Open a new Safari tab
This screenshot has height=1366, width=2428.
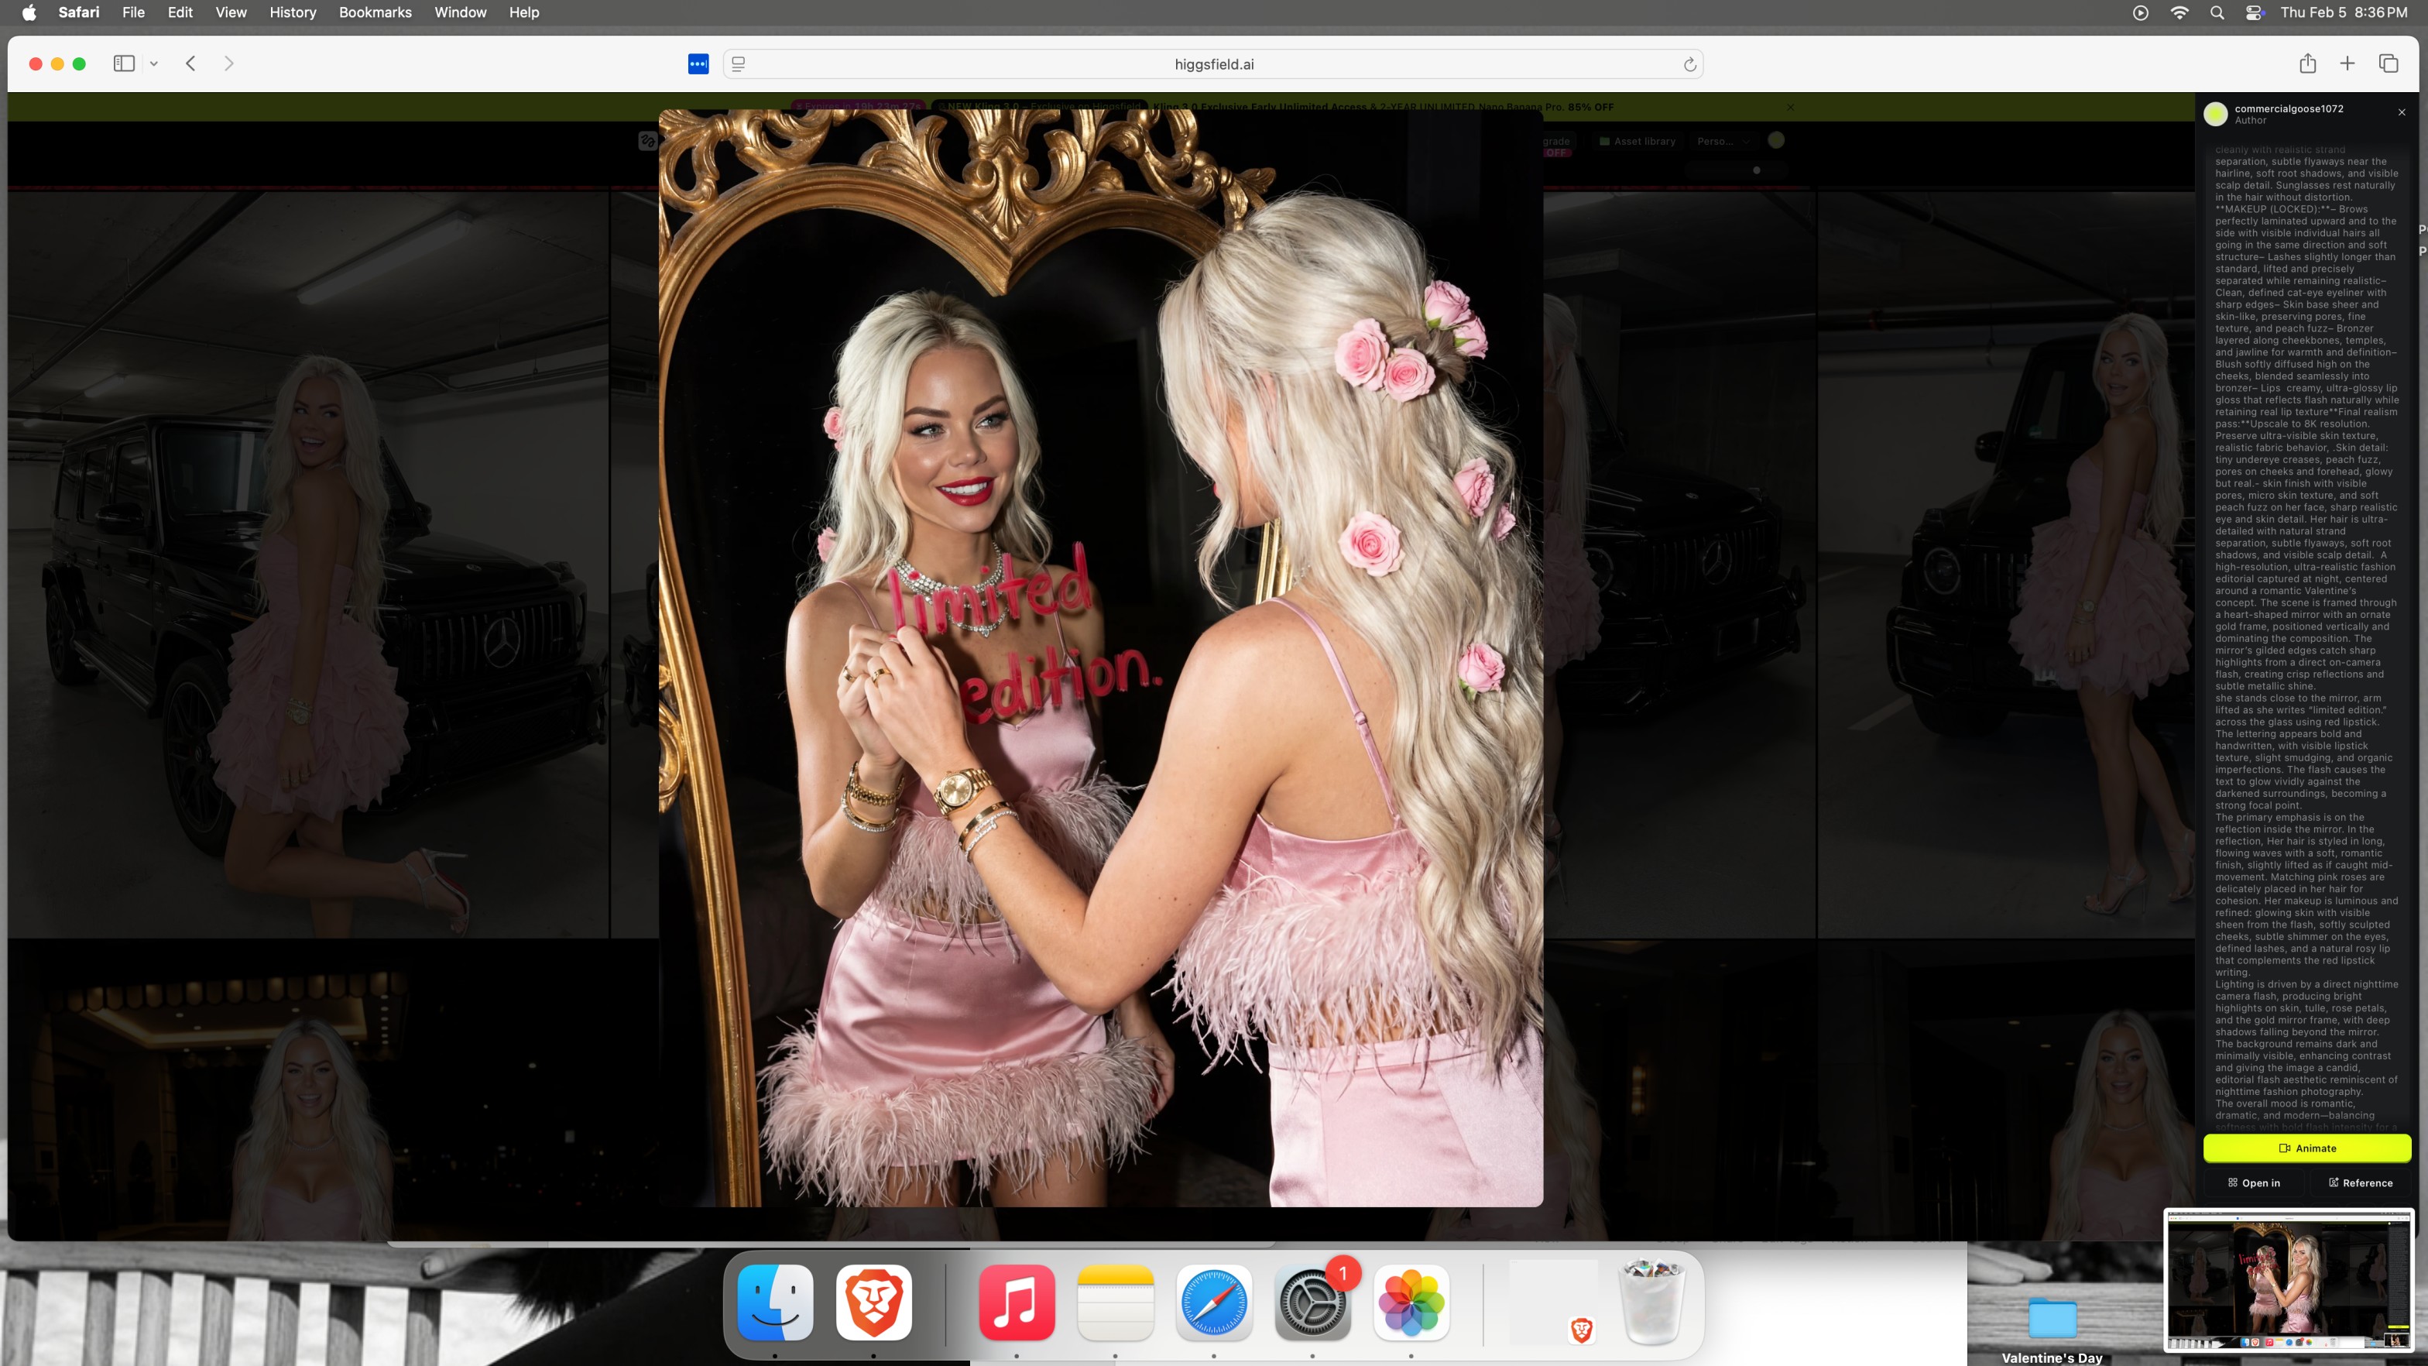point(2347,63)
